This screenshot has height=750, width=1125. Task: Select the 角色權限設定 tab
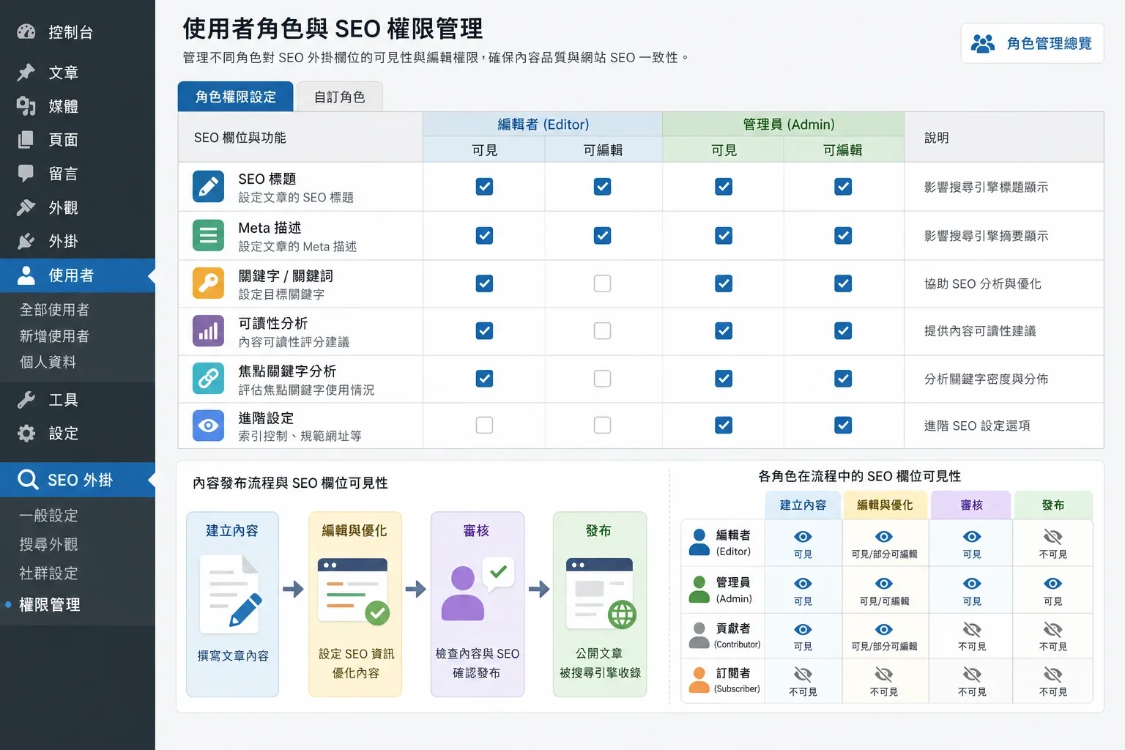click(236, 97)
